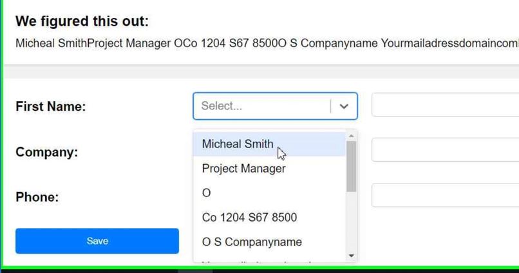Click the dropdown list scrollbar thumb
The width and height of the screenshot is (519, 273).
click(x=351, y=167)
